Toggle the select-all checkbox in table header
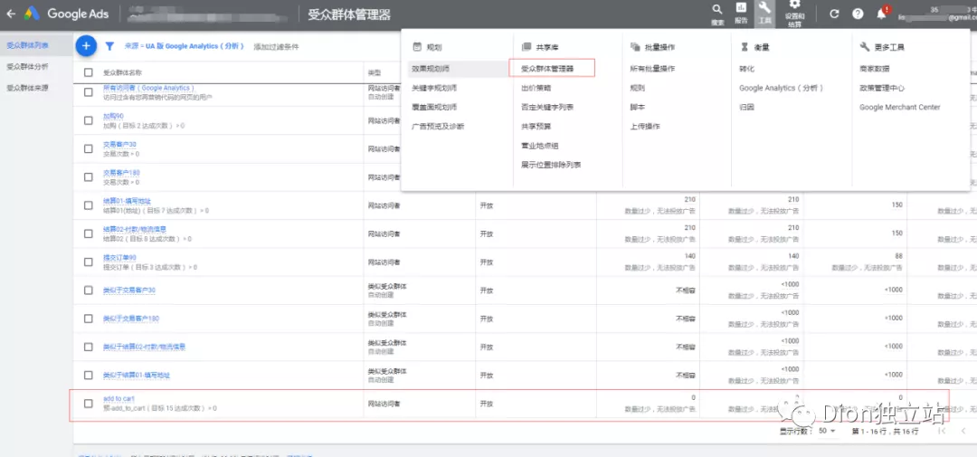Screen dimensions: 977x457 pyautogui.click(x=88, y=72)
